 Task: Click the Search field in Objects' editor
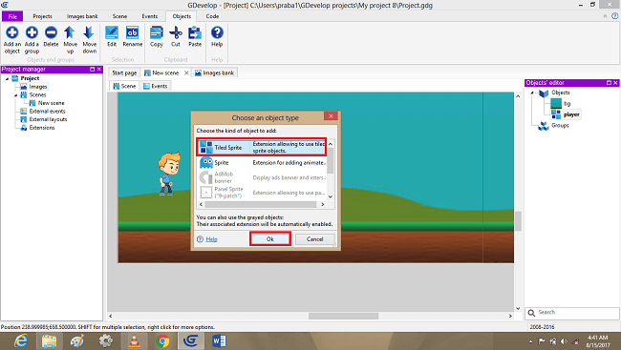[x=572, y=313]
